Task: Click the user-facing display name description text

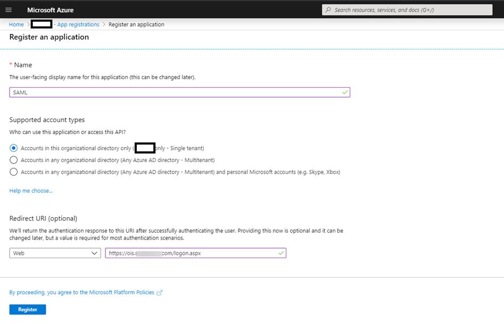Action: [102, 77]
